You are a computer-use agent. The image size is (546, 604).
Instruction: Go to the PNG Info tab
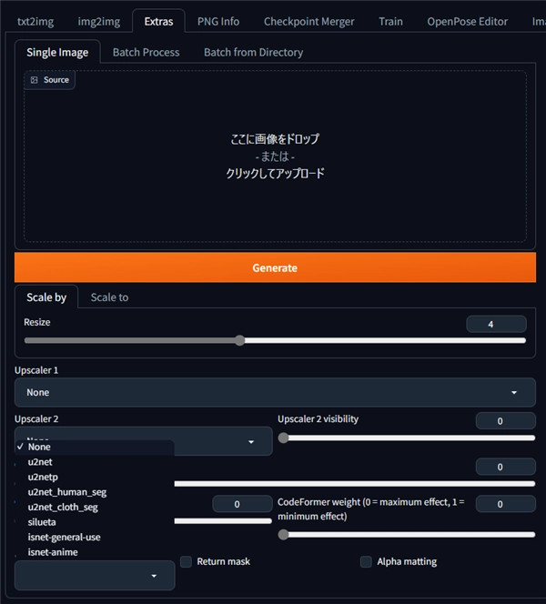218,22
